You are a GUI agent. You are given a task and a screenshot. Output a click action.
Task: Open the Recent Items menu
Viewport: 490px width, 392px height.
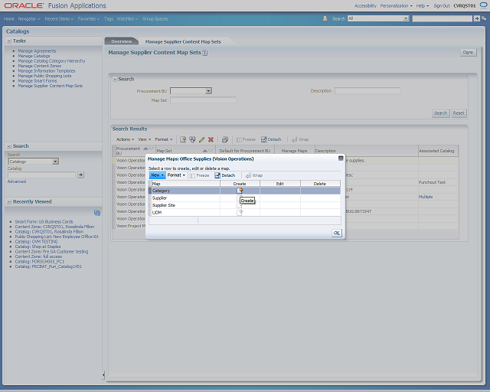[x=59, y=18]
